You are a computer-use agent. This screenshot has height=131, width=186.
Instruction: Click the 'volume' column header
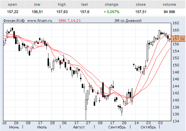169,5
